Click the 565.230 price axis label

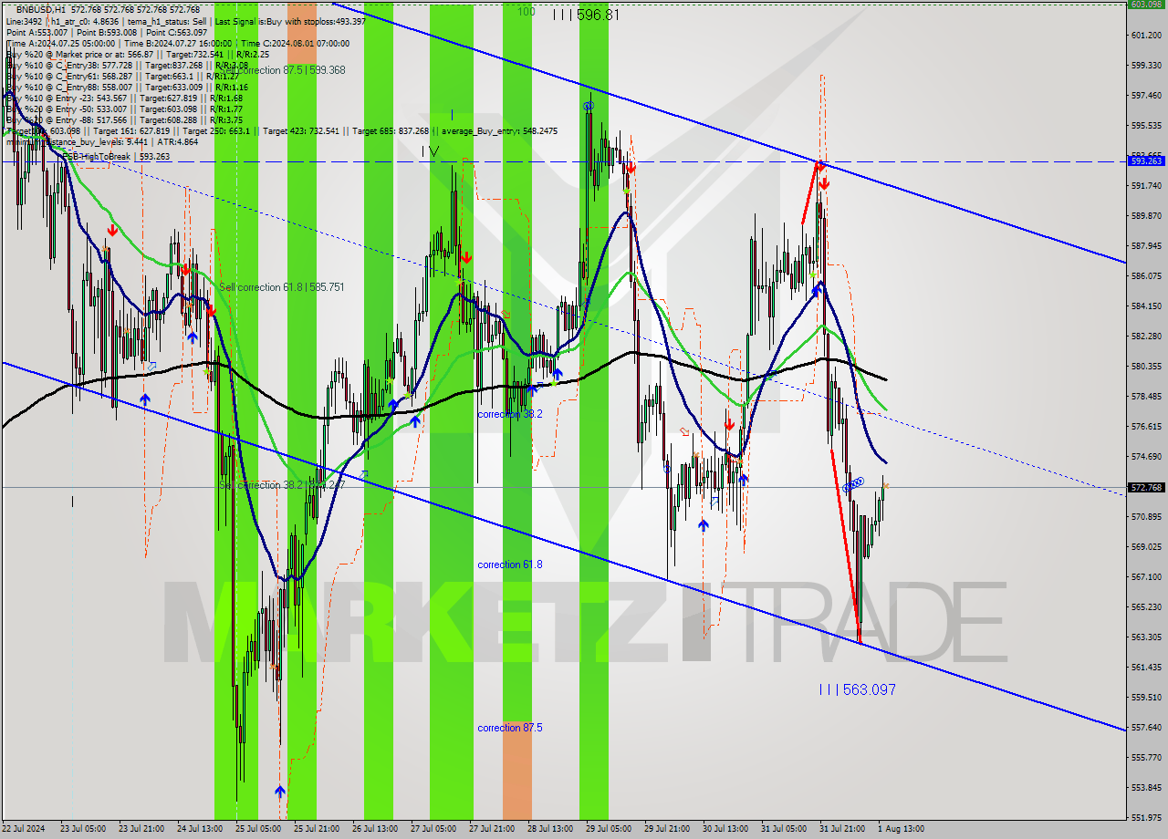point(1145,606)
